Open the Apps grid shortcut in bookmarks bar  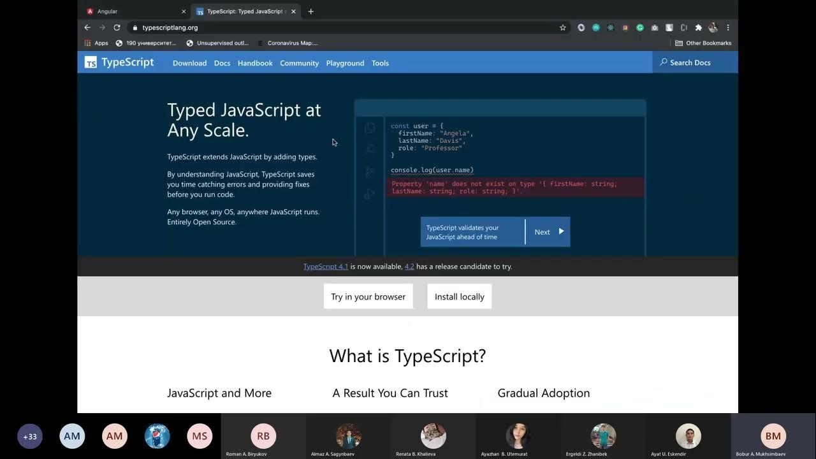96,43
